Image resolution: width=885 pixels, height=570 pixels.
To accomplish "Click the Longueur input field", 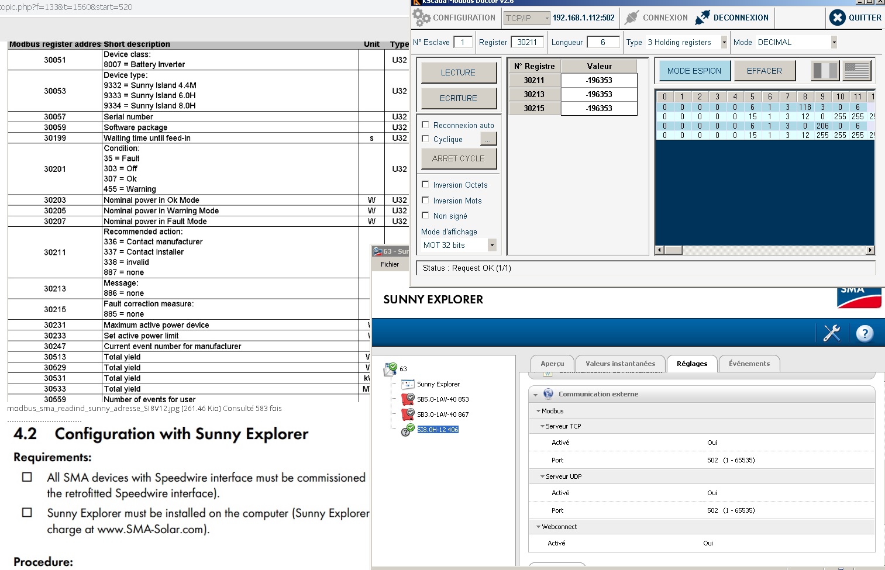I will coord(603,42).
